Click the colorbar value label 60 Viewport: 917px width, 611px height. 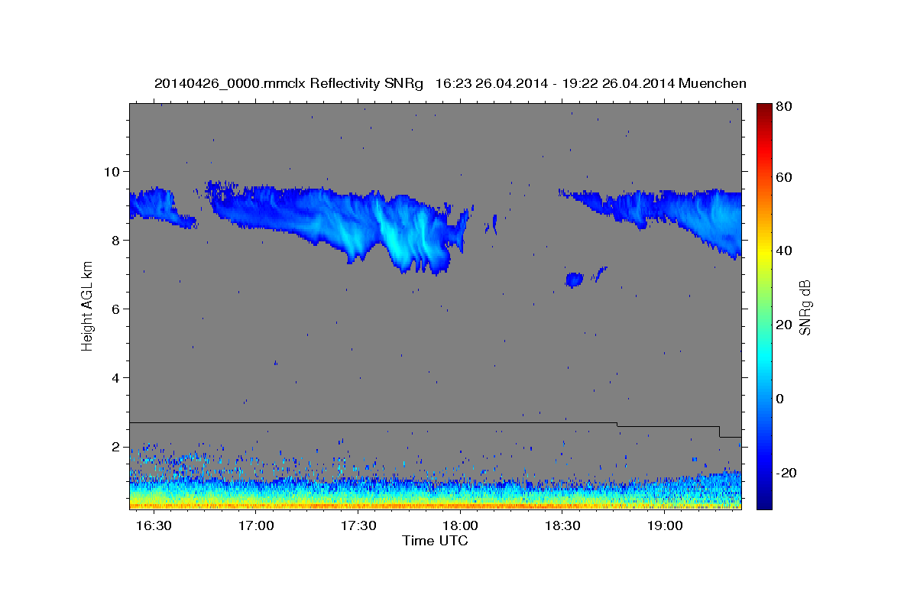click(x=786, y=177)
